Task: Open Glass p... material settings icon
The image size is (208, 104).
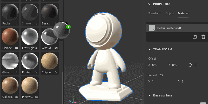Action: pyautogui.click(x=16, y=73)
